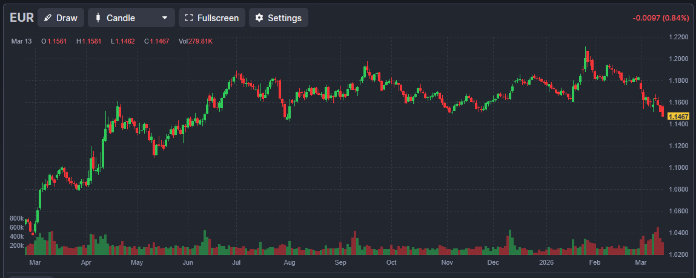Click the pencil icon in Draw button
This screenshot has height=278, width=696.
(48, 18)
